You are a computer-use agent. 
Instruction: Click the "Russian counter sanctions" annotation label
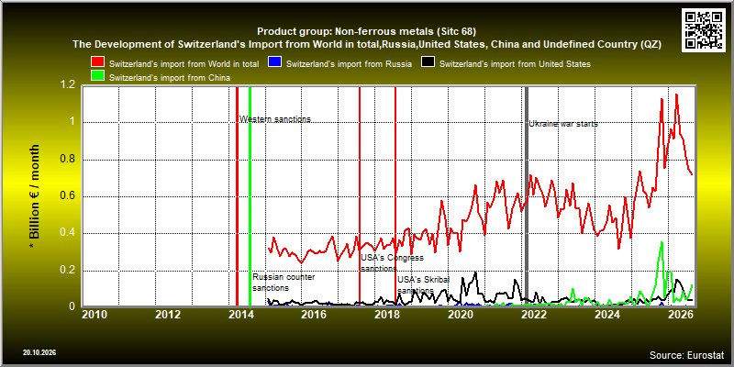tap(284, 283)
